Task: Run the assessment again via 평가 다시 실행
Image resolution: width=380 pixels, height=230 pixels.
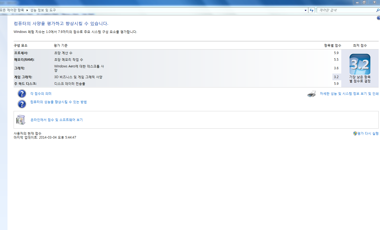Action: [x=368, y=133]
